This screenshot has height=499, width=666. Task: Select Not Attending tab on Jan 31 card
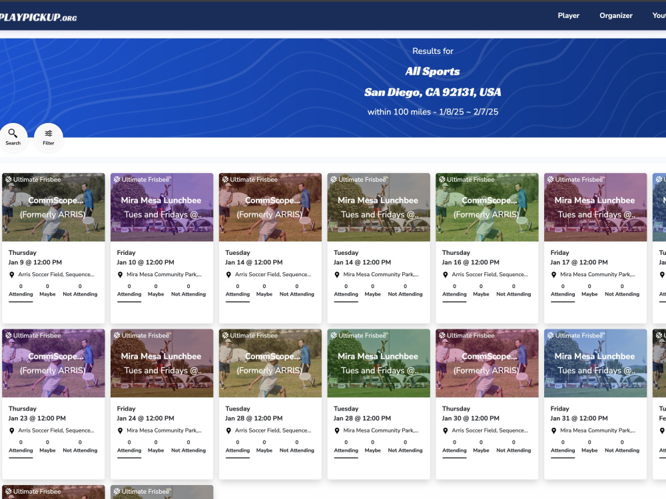click(x=622, y=446)
